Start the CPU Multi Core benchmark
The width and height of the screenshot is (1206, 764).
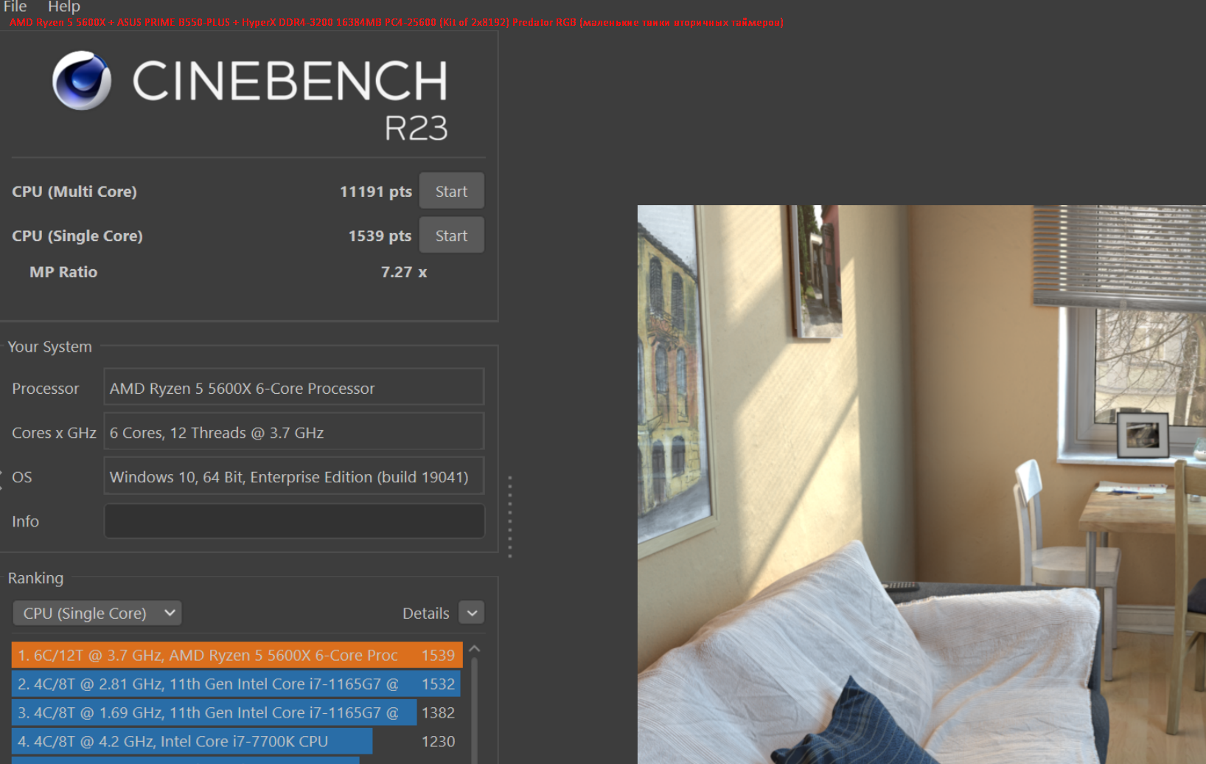pos(451,191)
